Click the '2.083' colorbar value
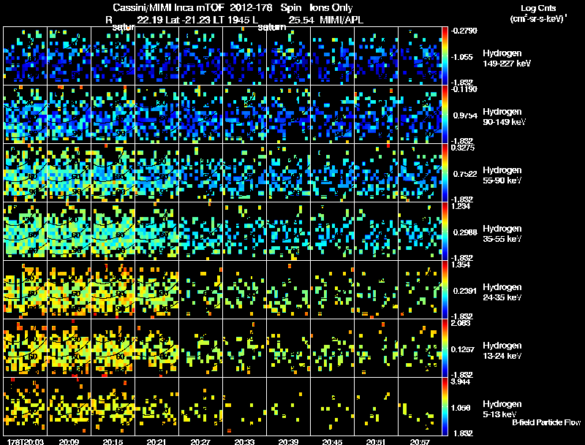The image size is (585, 445). pyautogui.click(x=461, y=323)
